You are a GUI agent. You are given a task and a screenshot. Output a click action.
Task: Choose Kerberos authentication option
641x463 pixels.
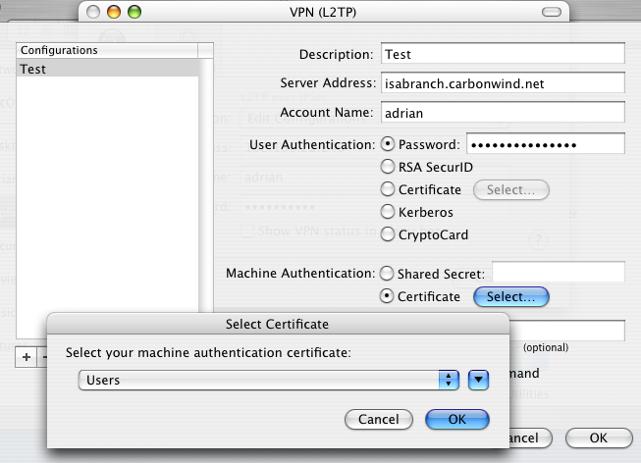388,212
